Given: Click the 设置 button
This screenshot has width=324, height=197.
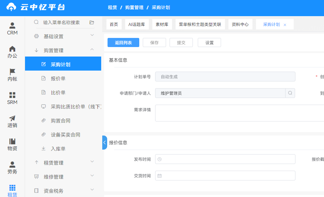Looking at the screenshot, I should click(209, 42).
